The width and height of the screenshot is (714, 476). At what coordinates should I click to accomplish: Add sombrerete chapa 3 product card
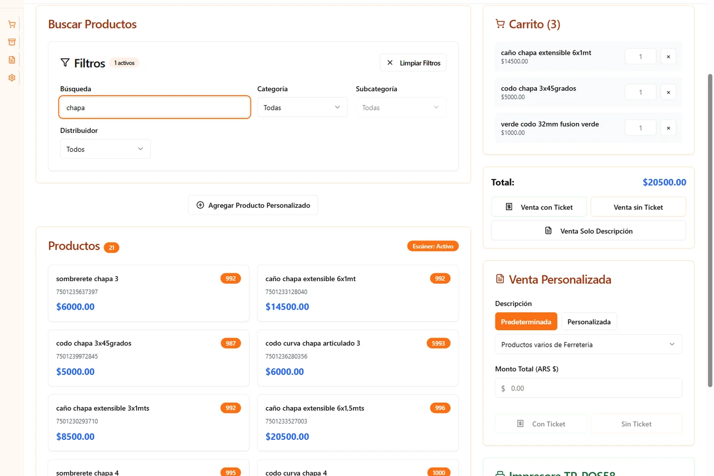[148, 293]
